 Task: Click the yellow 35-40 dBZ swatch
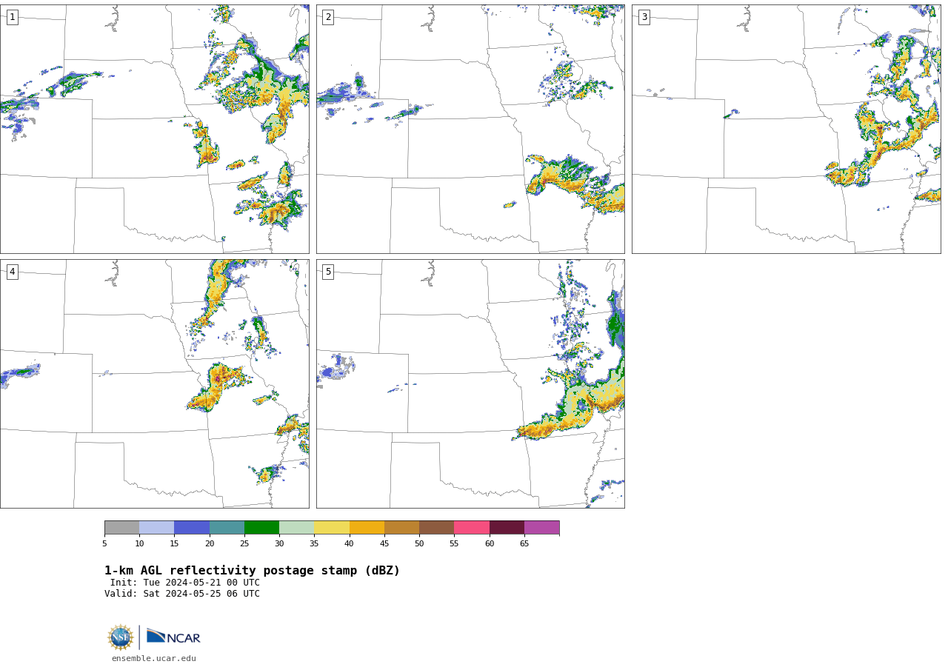pos(332,528)
